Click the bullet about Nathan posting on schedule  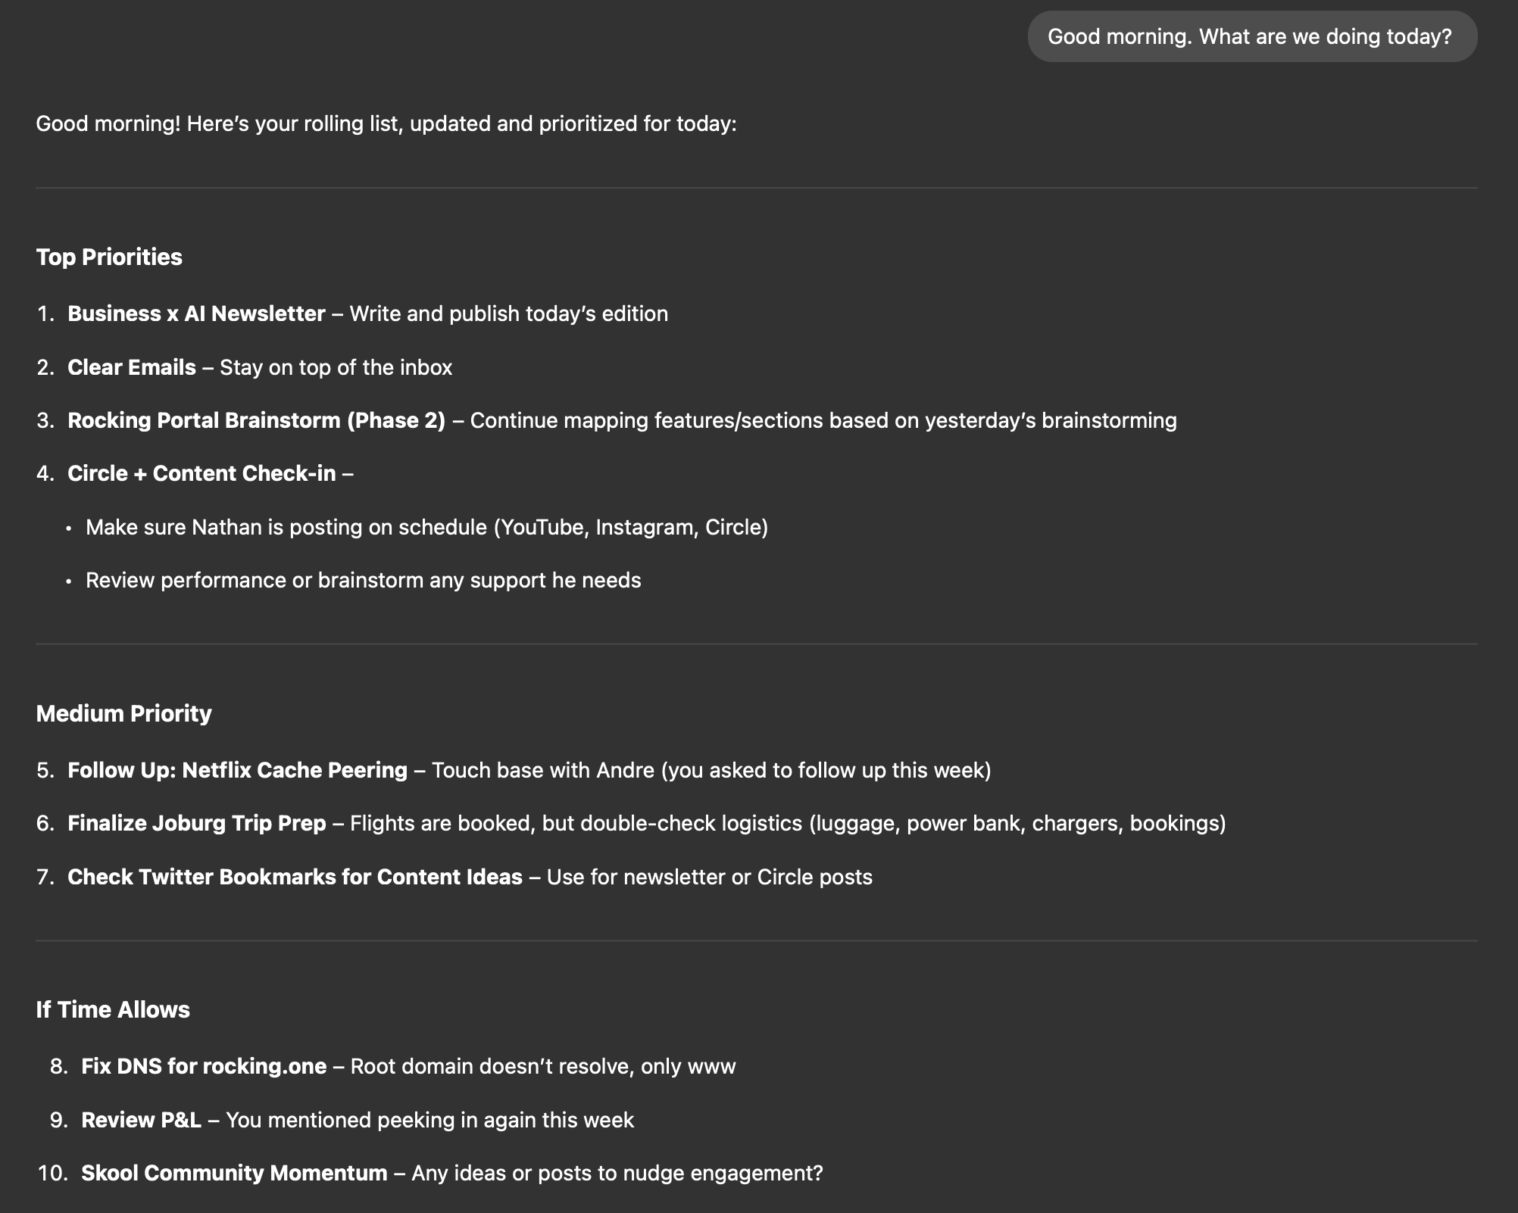pyautogui.click(x=426, y=527)
